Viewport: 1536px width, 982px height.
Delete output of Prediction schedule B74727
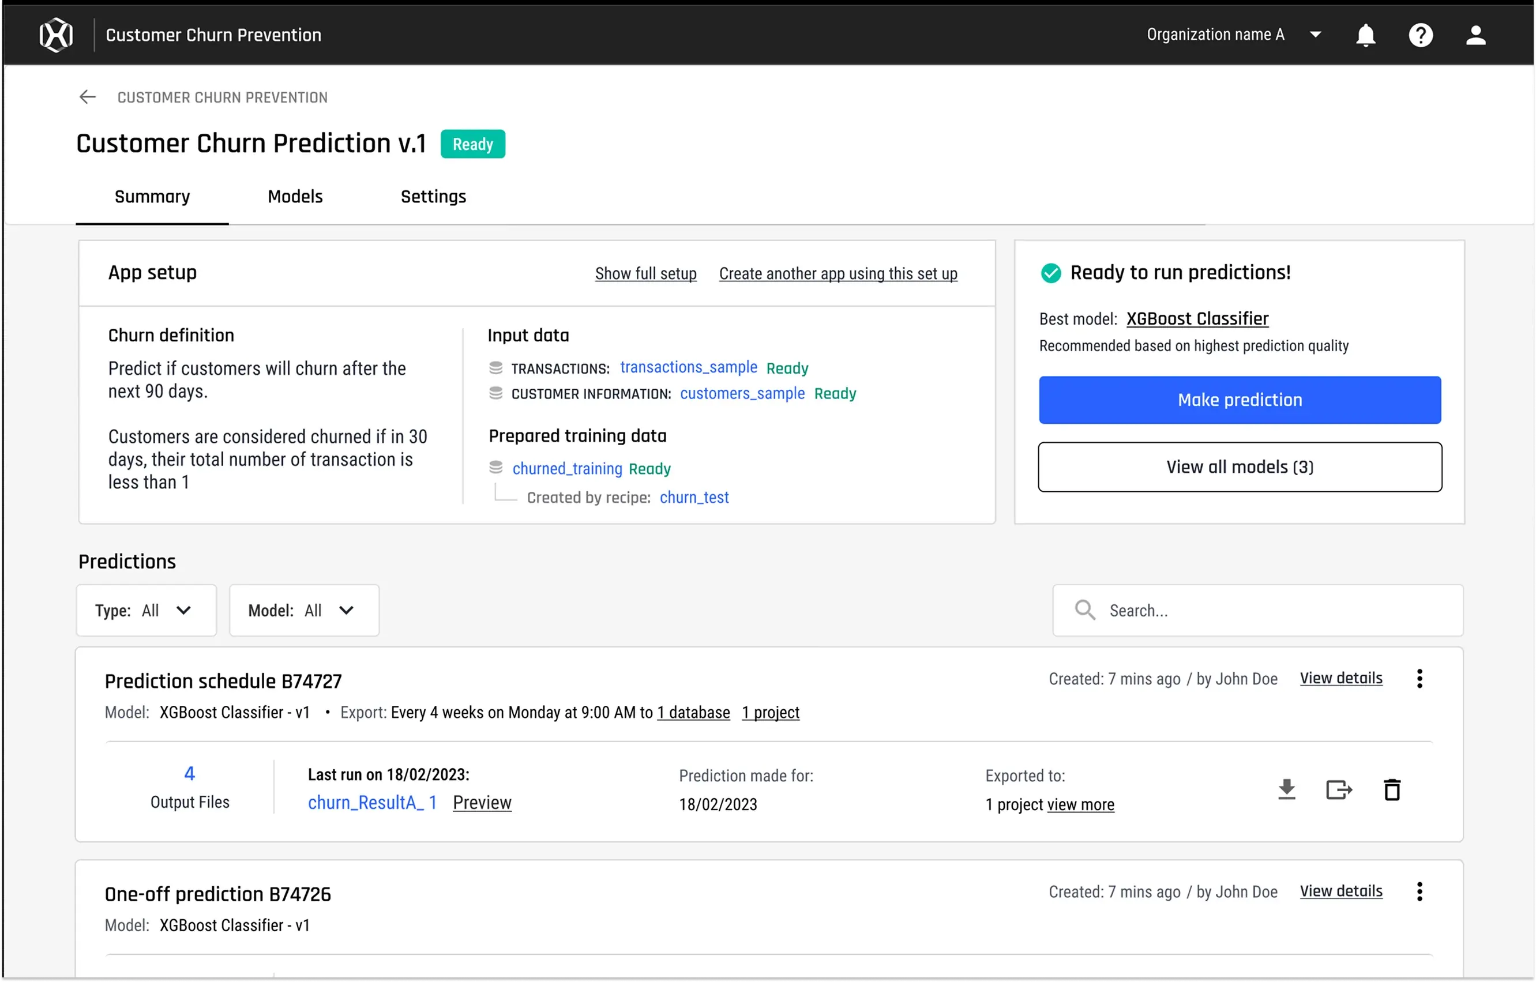coord(1392,789)
